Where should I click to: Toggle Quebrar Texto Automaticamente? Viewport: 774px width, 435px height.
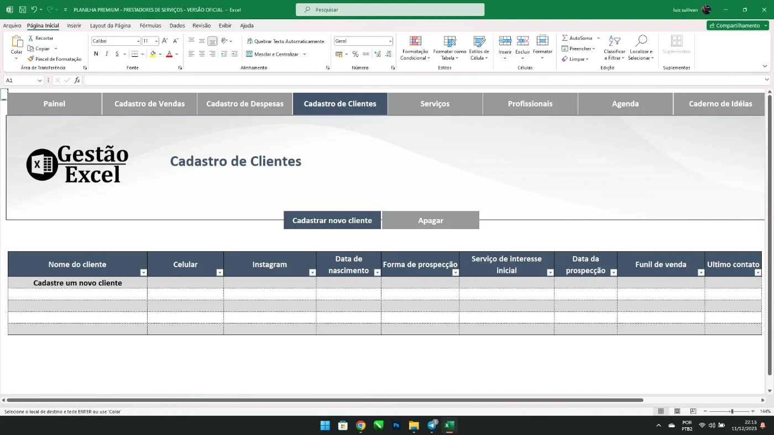pos(285,41)
